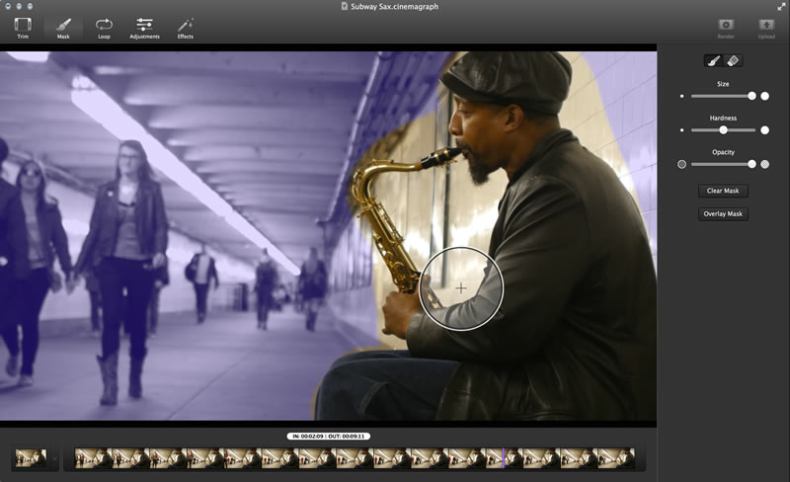790x482 pixels.
Task: Toggle the Overlay Mask button
Action: pyautogui.click(x=723, y=213)
